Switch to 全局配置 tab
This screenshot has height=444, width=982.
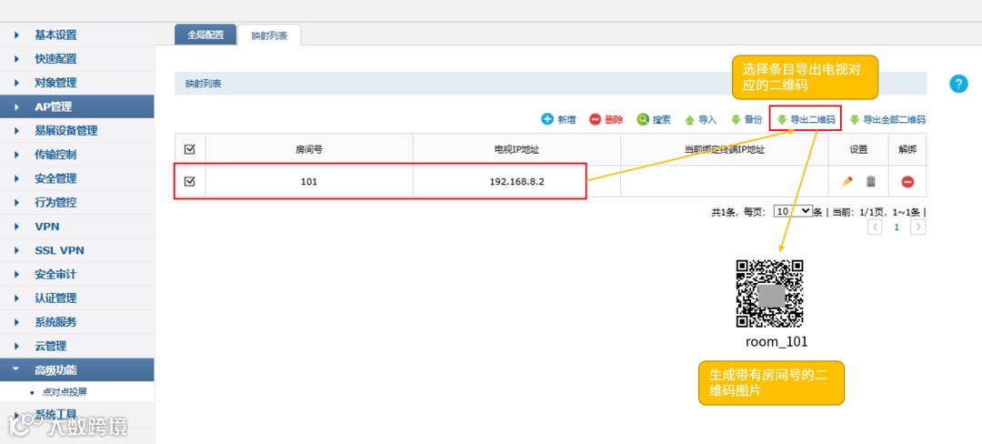[x=205, y=35]
